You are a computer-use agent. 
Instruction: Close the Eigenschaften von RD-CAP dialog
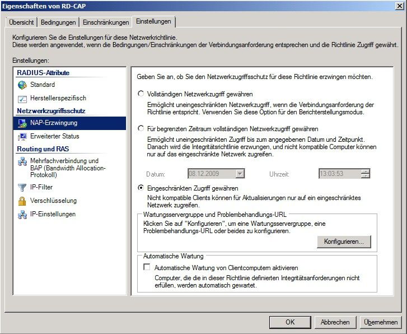(x=400, y=6)
